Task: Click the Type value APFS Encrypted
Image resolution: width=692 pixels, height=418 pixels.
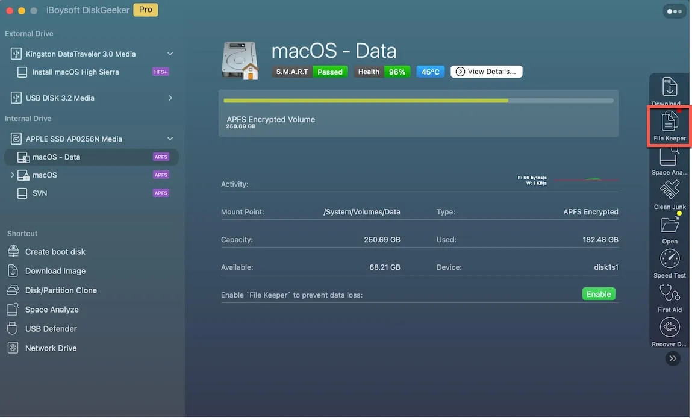Action: 590,212
